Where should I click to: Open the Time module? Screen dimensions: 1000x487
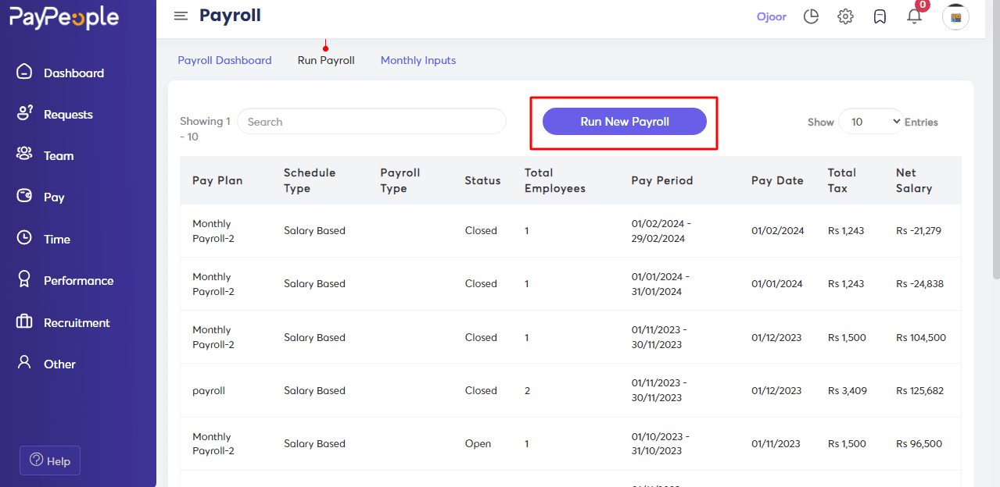click(56, 239)
